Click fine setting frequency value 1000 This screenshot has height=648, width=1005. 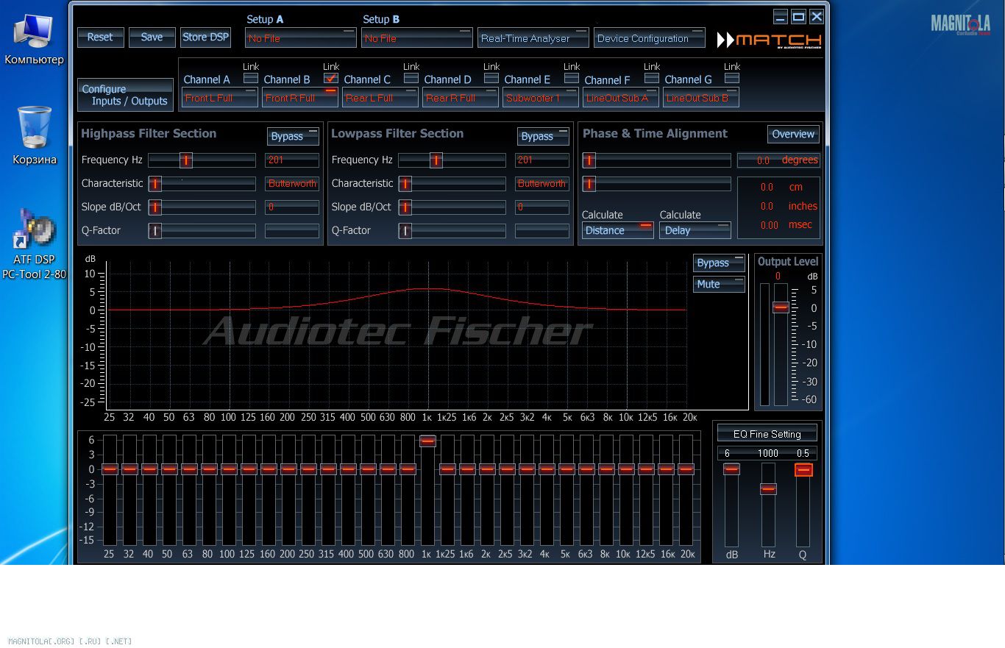pyautogui.click(x=767, y=453)
